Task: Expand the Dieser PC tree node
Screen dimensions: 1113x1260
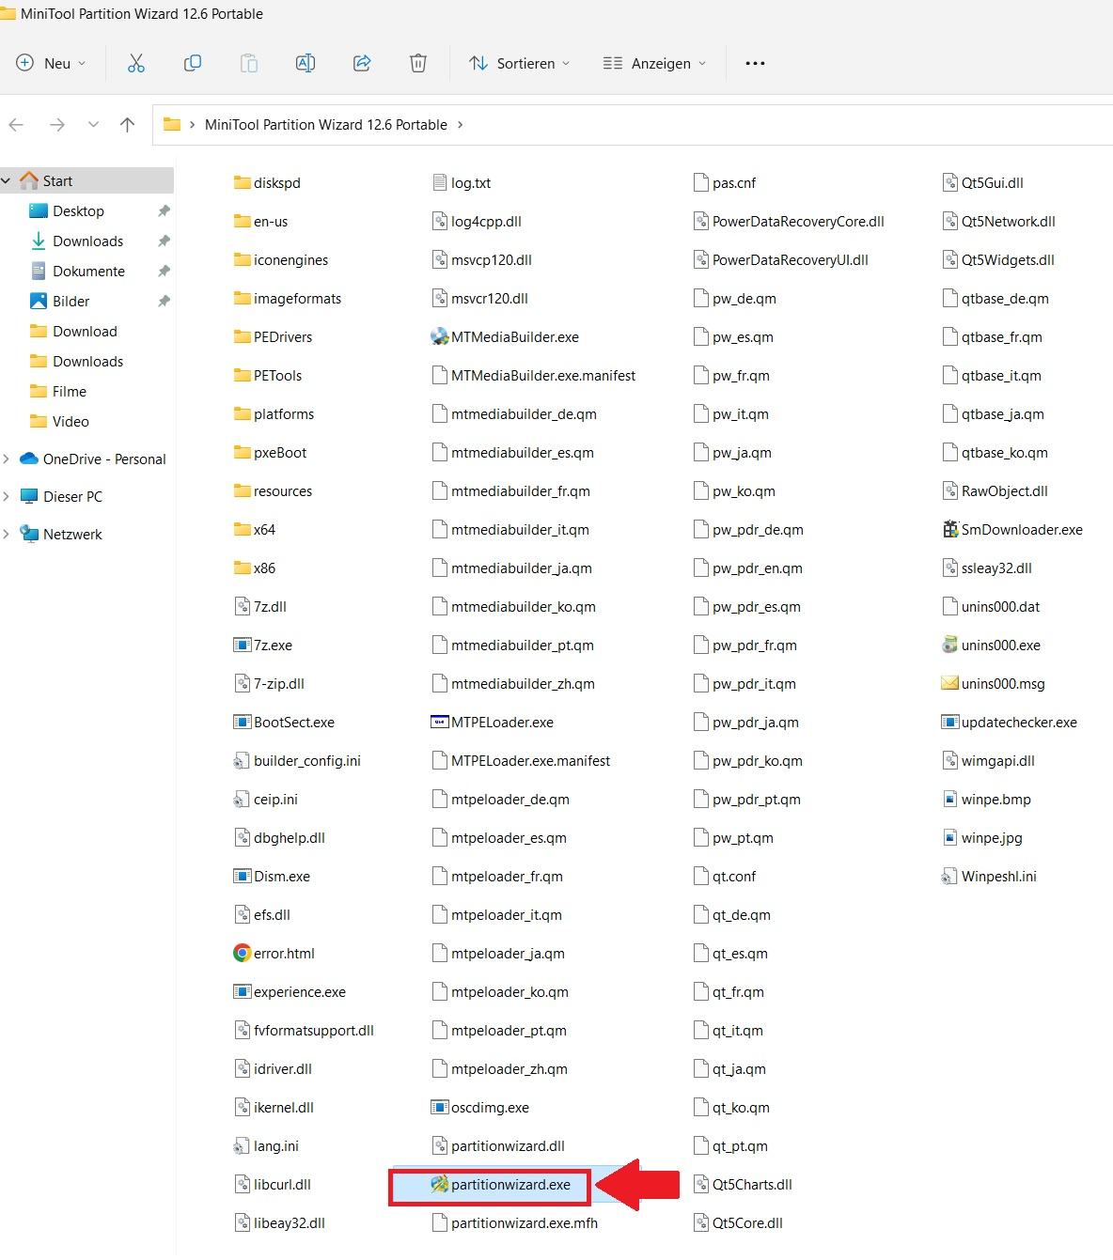Action: tap(7, 496)
